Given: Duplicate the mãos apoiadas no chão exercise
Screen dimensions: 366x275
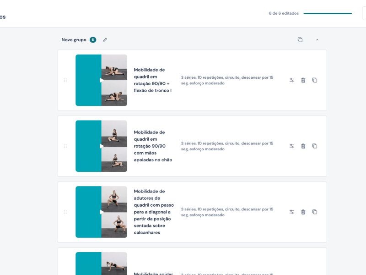Looking at the screenshot, I should (315, 146).
